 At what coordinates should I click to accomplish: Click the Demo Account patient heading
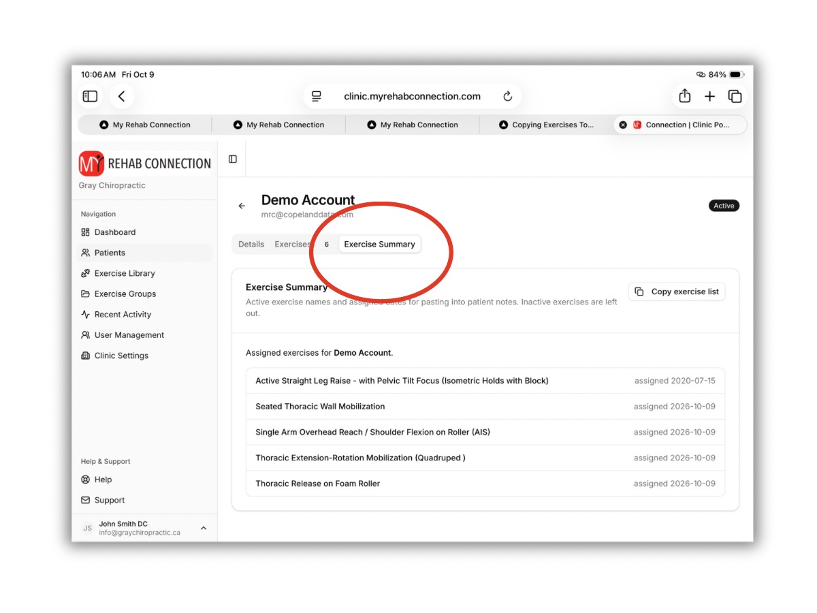point(308,200)
